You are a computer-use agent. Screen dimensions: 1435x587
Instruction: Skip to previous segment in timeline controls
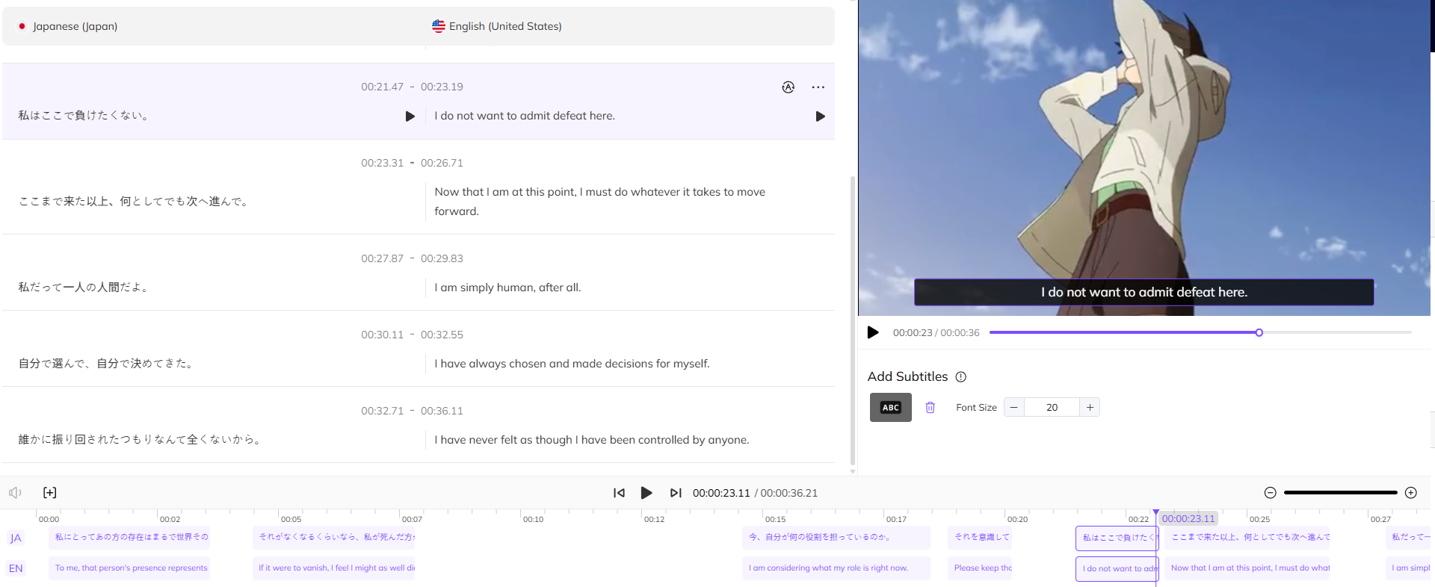[619, 493]
